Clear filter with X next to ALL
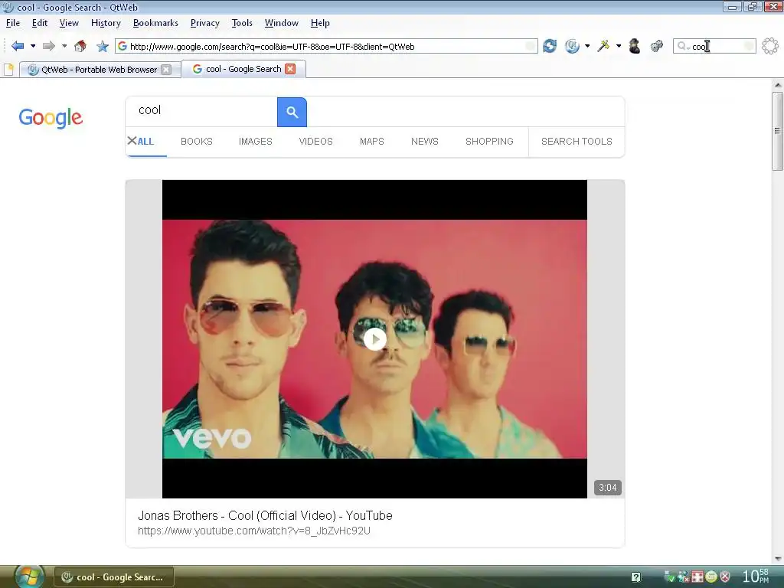 tap(132, 141)
